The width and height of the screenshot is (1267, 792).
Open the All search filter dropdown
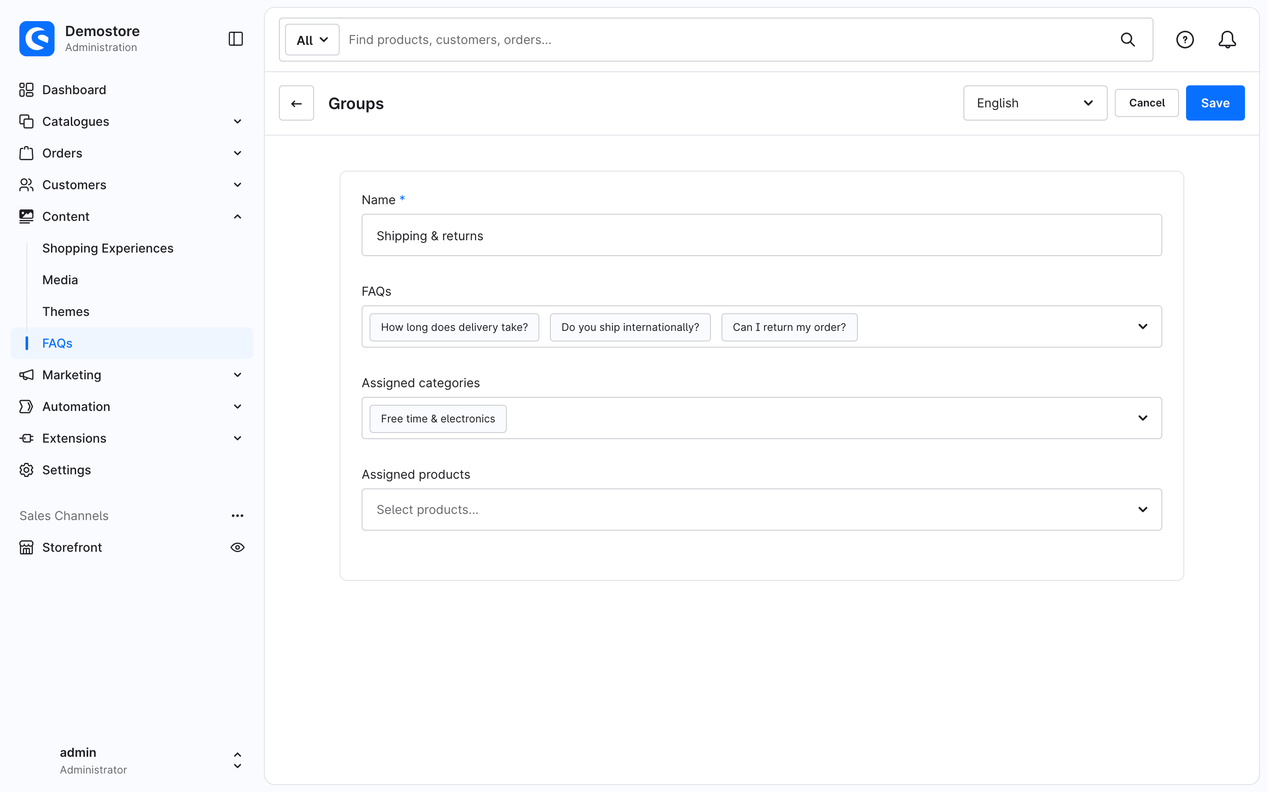tap(312, 40)
